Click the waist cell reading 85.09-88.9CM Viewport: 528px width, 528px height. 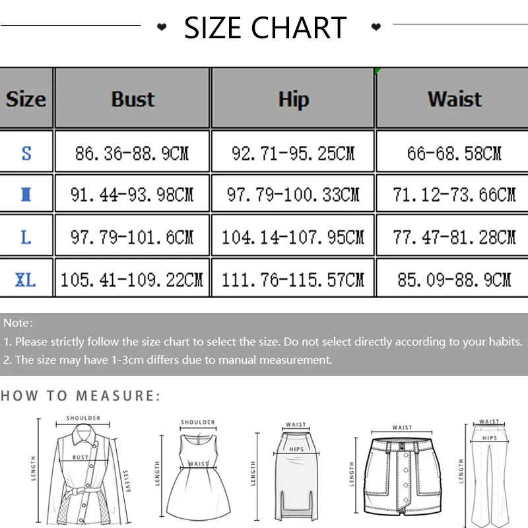(x=454, y=280)
